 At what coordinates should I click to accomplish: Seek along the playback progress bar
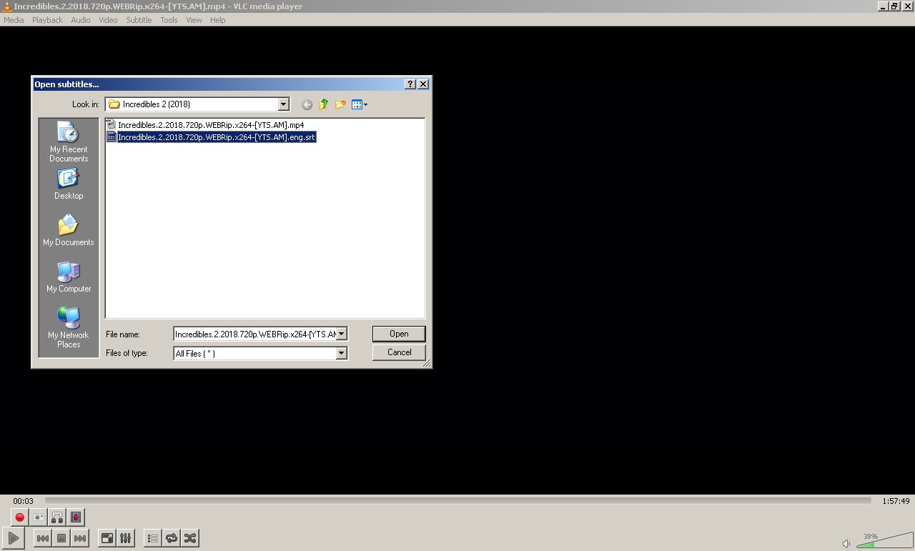coord(457,501)
